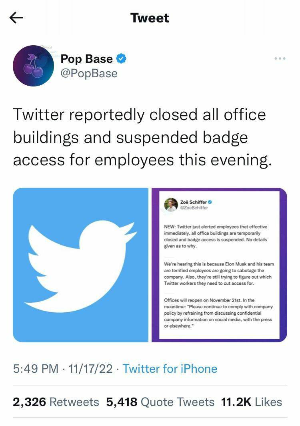The image size is (300, 426).
Task: View the 11.2K Likes list
Action: click(252, 402)
